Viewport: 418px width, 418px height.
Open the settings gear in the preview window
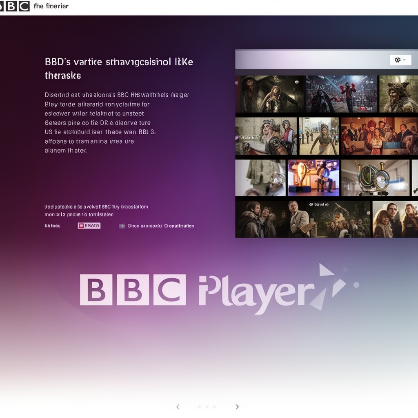coord(398,60)
